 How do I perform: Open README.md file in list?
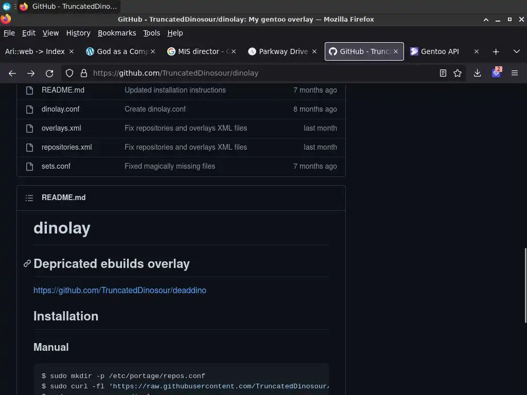pos(63,90)
